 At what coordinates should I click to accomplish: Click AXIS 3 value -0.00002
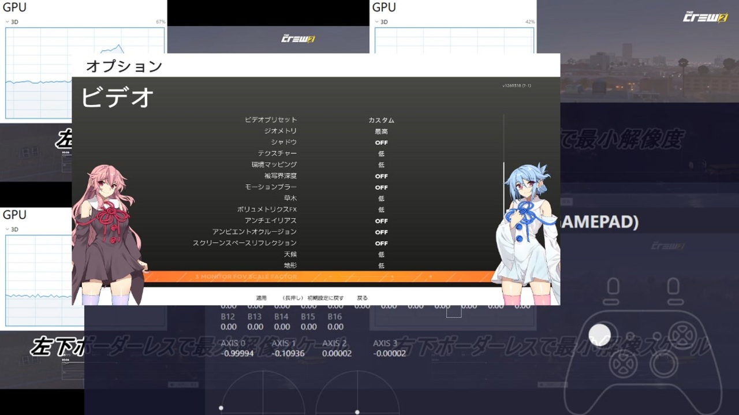[390, 353]
